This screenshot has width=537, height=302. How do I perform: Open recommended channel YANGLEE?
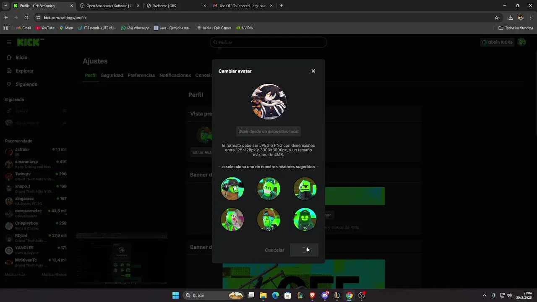[36, 250]
